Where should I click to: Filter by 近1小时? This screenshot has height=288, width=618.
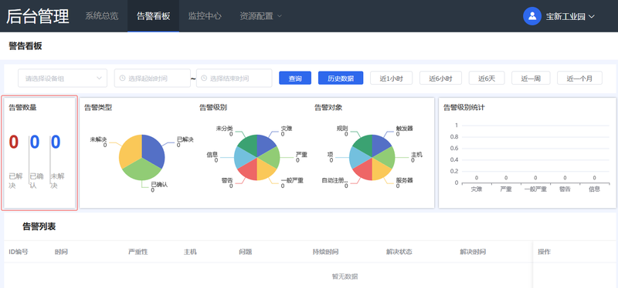391,79
